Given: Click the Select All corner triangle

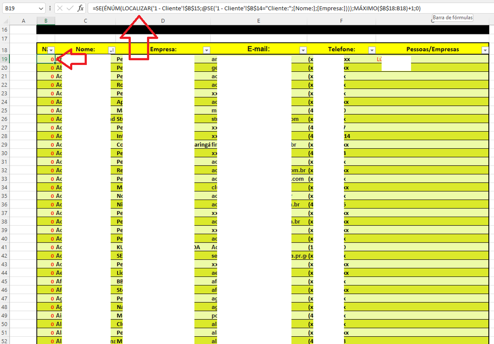Looking at the screenshot, I should pyautogui.click(x=5, y=21).
